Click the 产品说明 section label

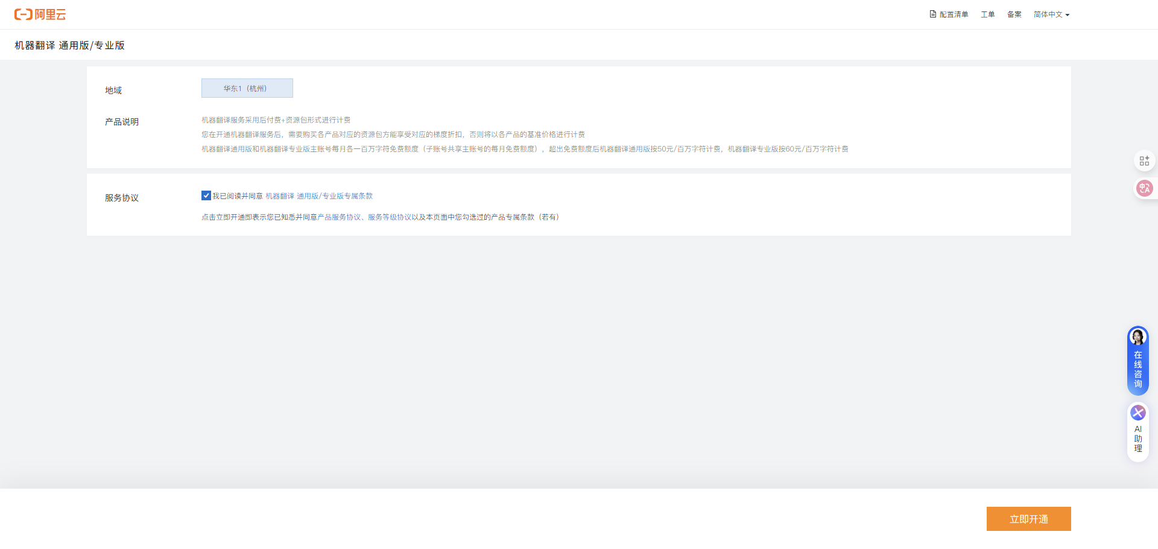pyautogui.click(x=122, y=122)
